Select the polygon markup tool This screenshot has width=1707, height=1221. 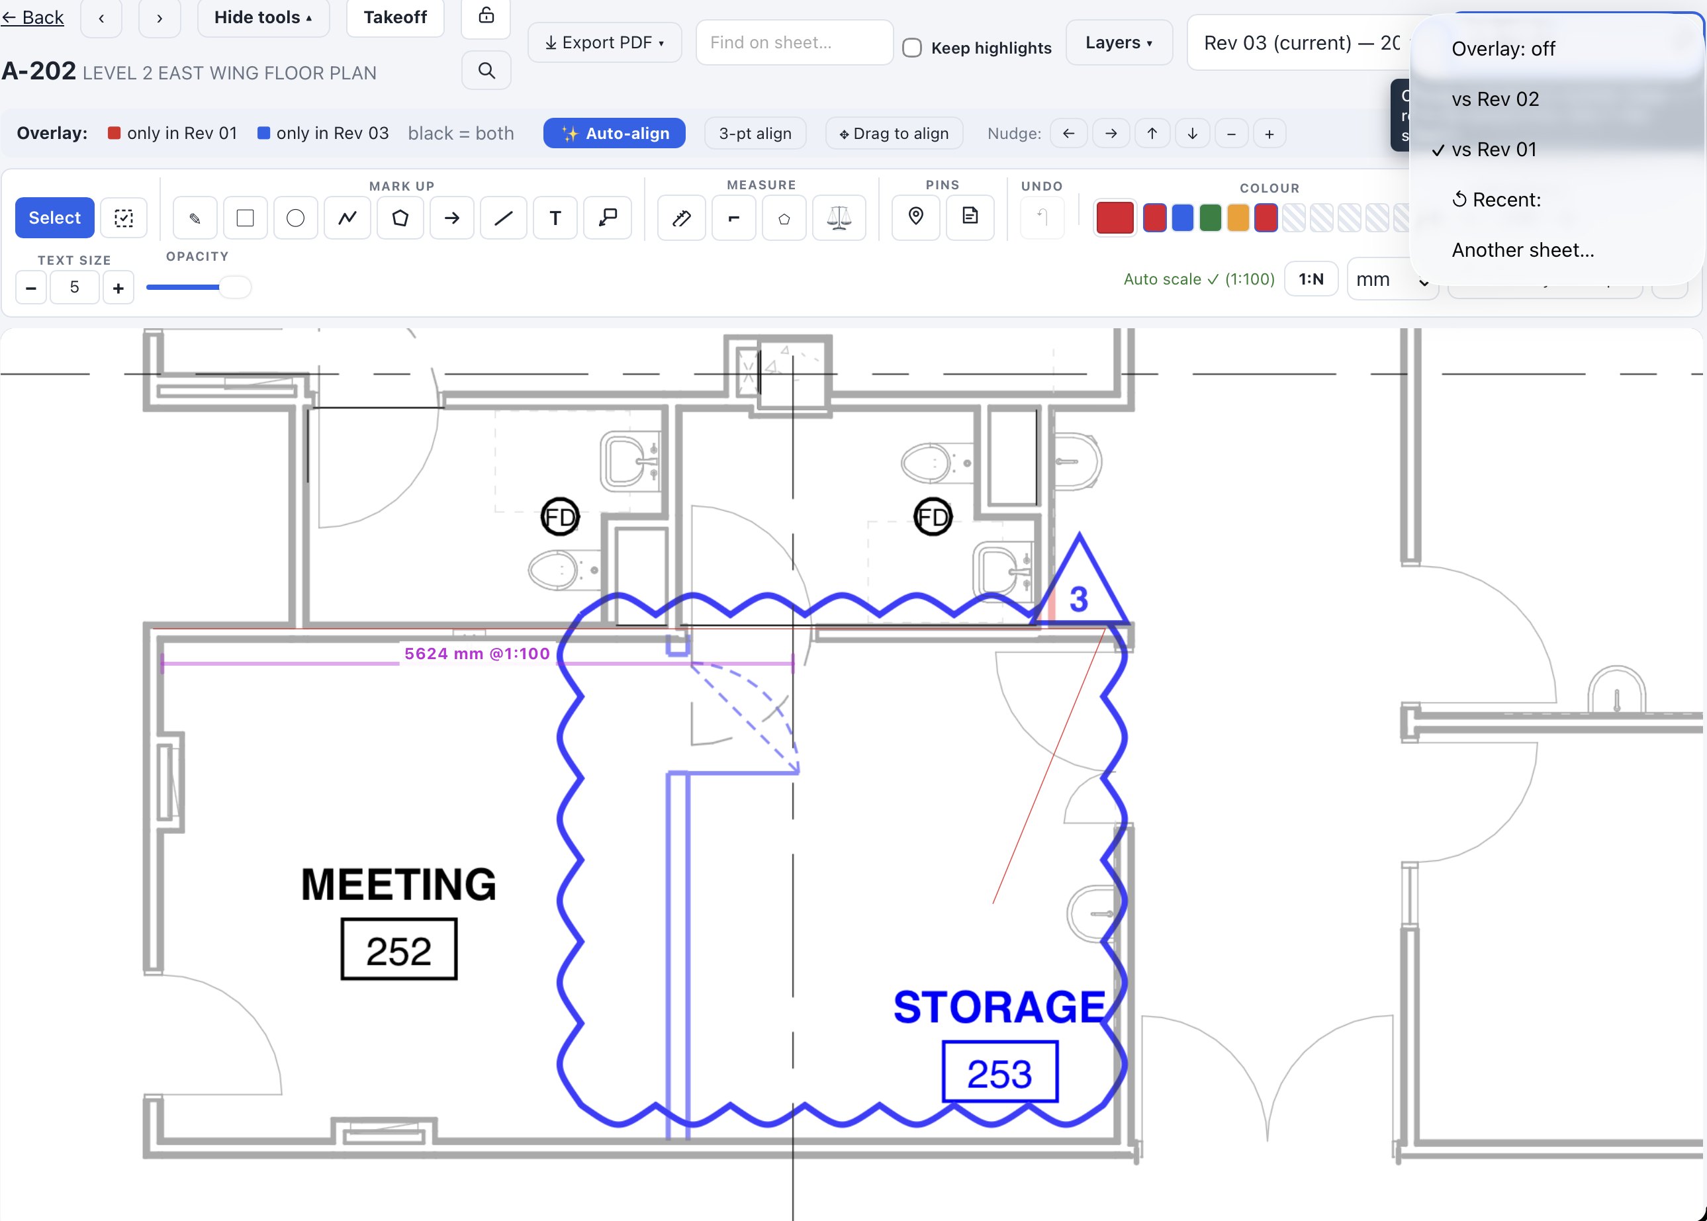(x=400, y=218)
